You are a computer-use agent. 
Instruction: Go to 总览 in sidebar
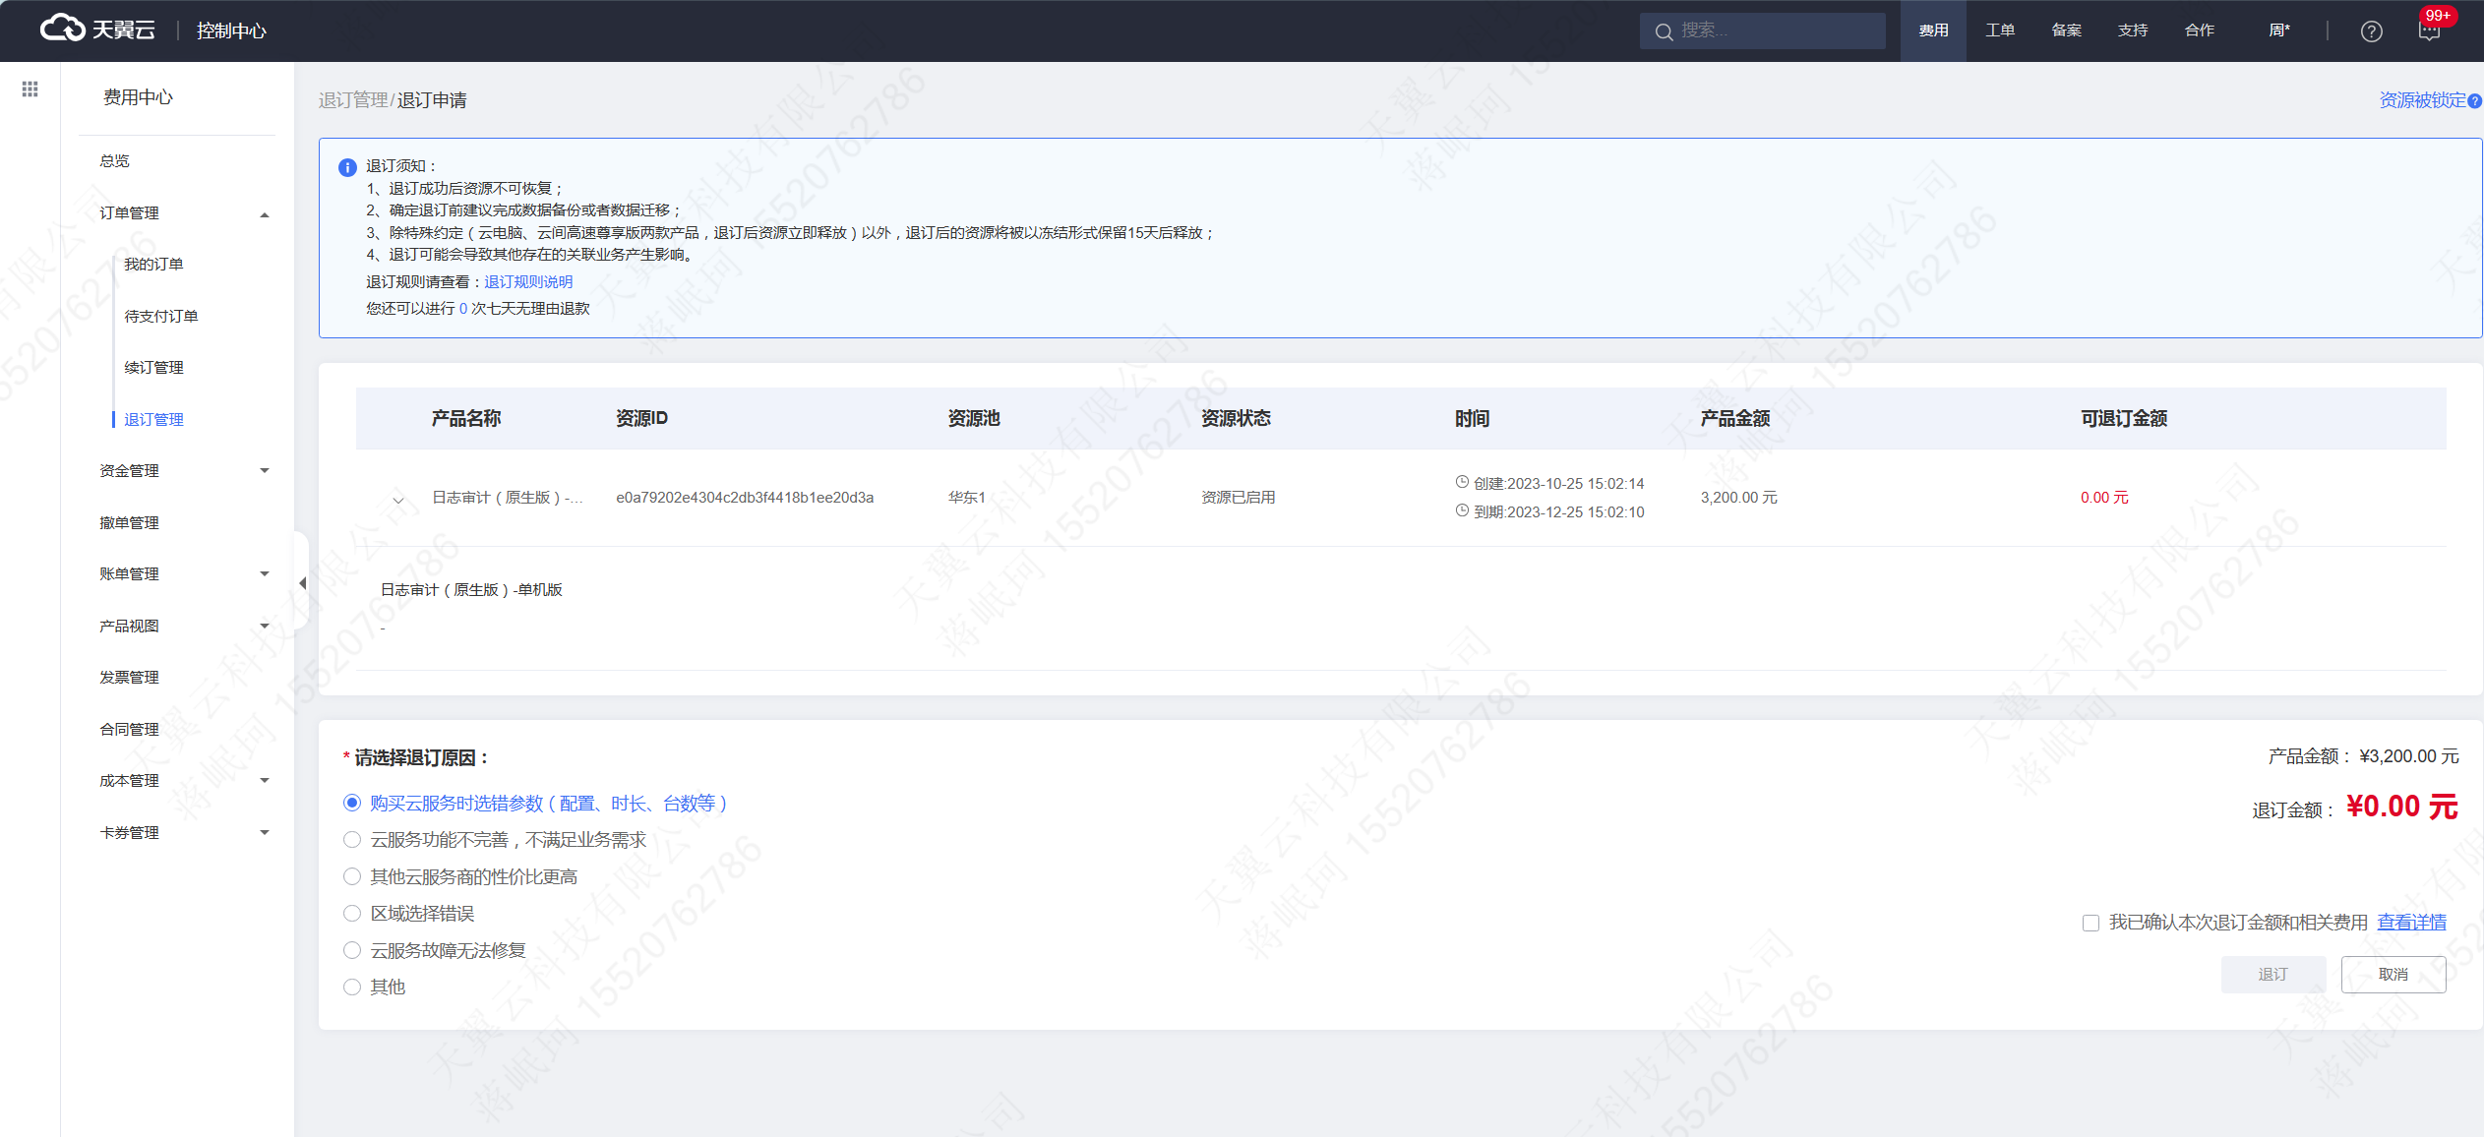click(x=114, y=160)
